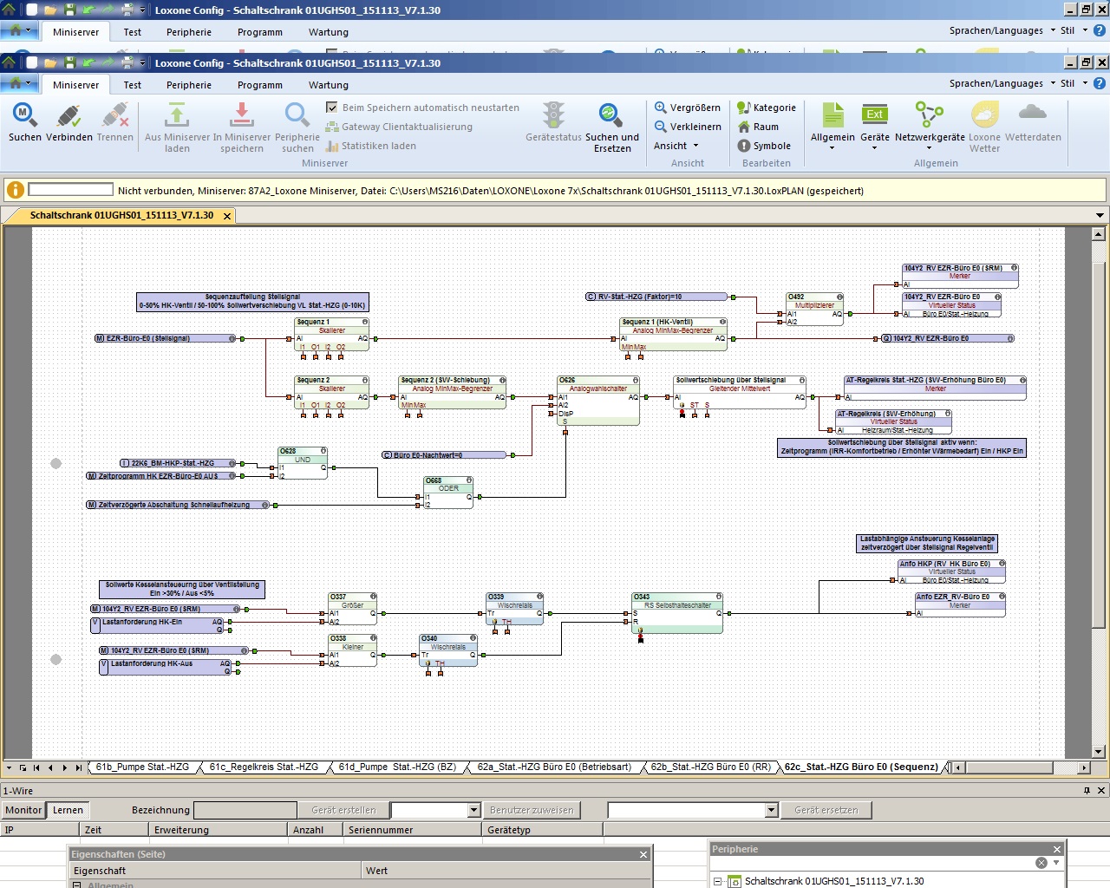This screenshot has width=1110, height=888.
Task: Open the Netzwerkgeräte icon menu
Action: (929, 115)
